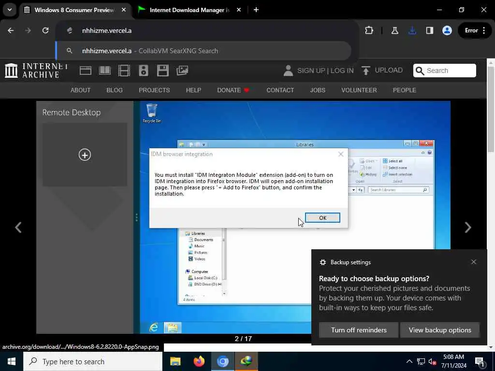
Task: Click the Internet Archive Search field
Action: click(445, 71)
